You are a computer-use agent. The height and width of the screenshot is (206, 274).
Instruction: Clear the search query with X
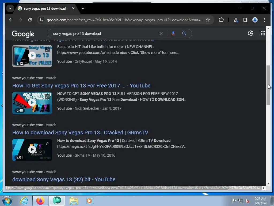(161, 34)
